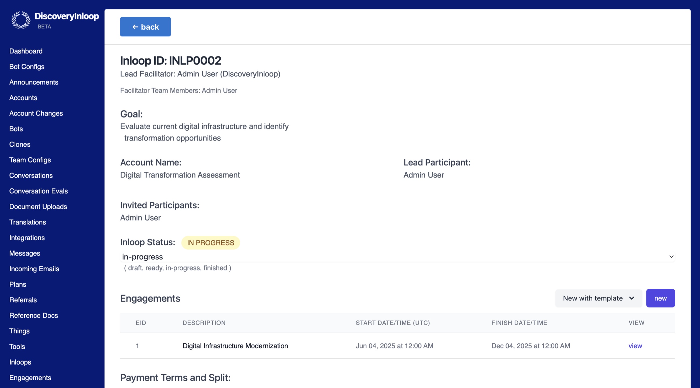This screenshot has width=700, height=388.
Task: Click the FINISH DATE/TIME column header
Action: 519,323
